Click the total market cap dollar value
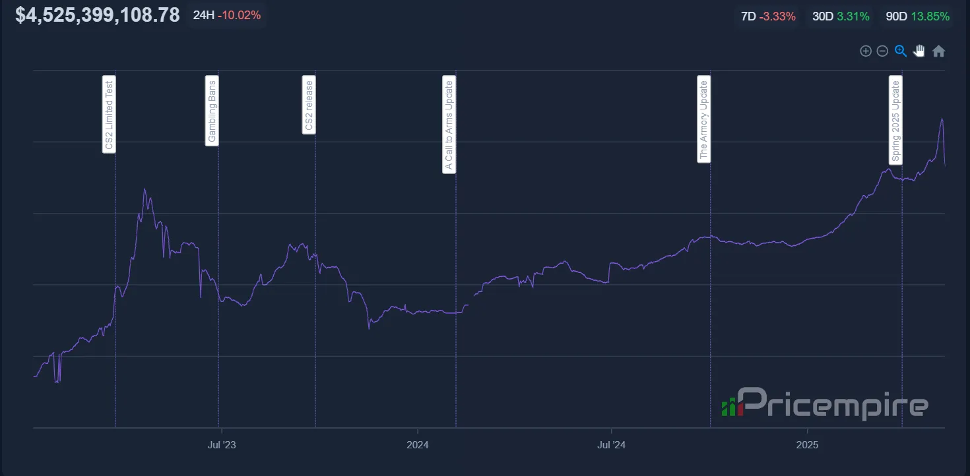 coord(98,15)
